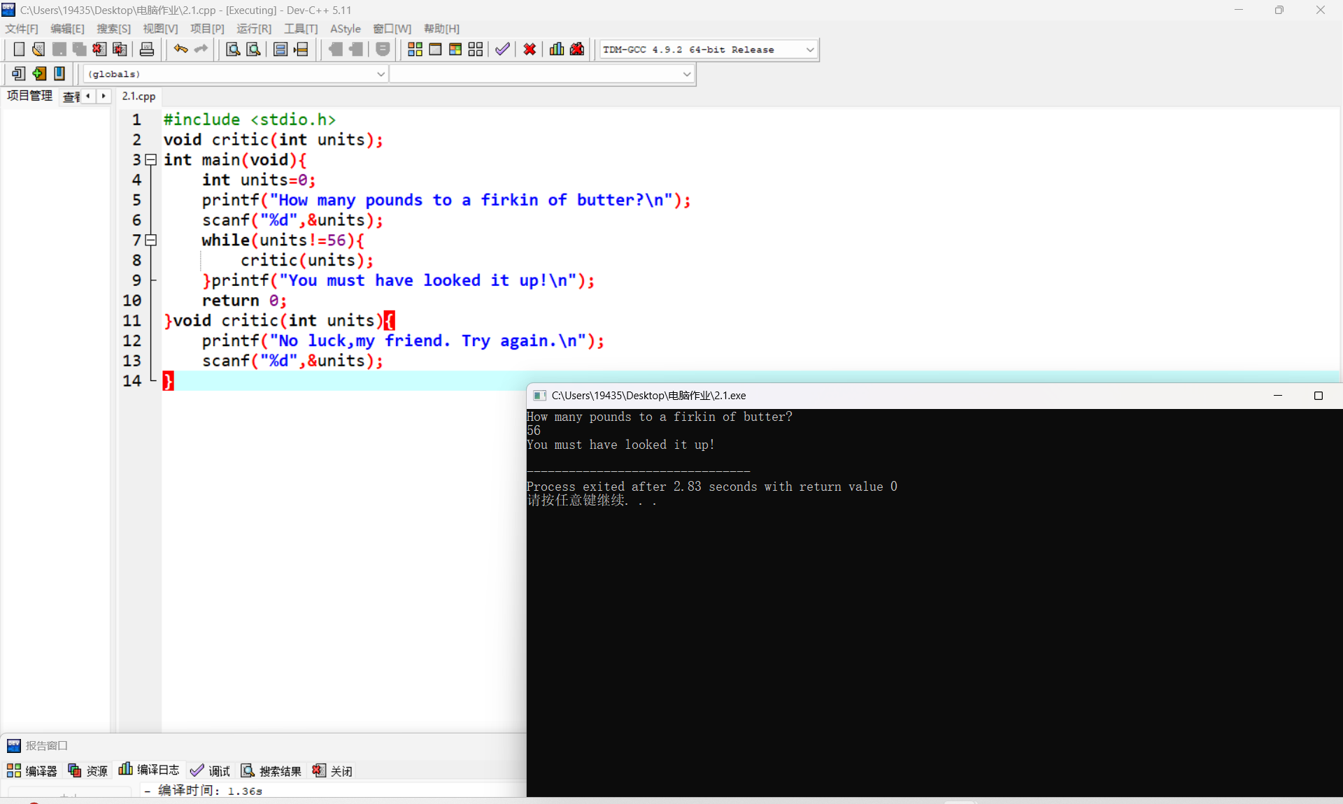Click the Run program toolbar icon
Image resolution: width=1343 pixels, height=804 pixels.
coord(435,50)
